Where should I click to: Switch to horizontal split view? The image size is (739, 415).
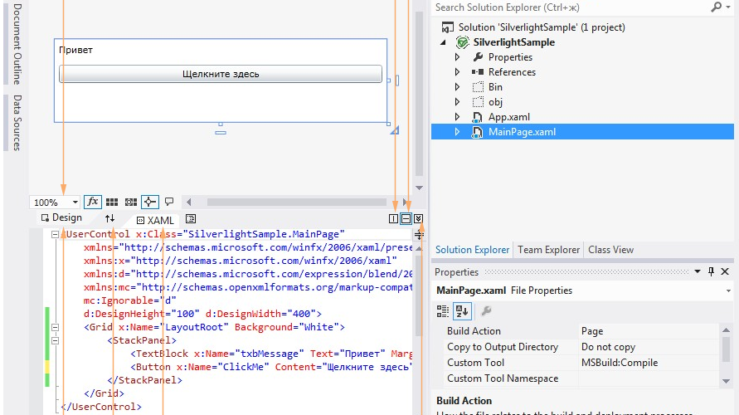tap(406, 218)
